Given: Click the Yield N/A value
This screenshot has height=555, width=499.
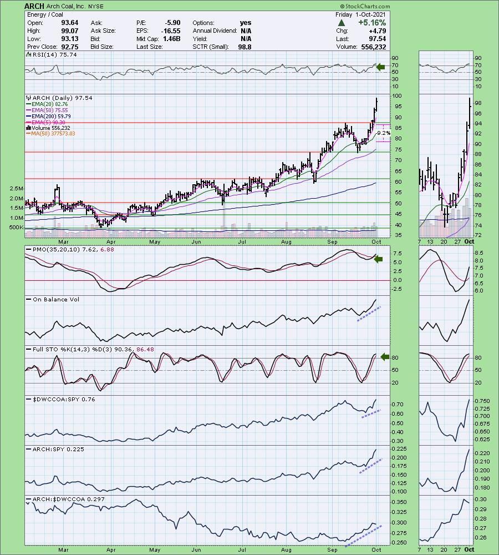Looking at the screenshot, I should pos(246,39).
